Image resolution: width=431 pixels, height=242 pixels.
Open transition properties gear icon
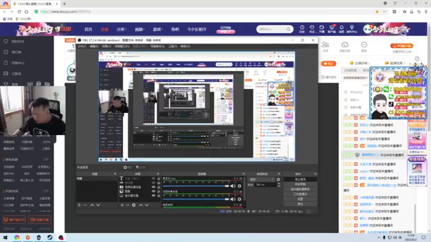coord(278,180)
